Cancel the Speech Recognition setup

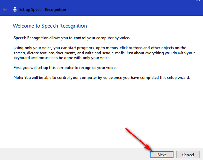pyautogui.click(x=188, y=155)
